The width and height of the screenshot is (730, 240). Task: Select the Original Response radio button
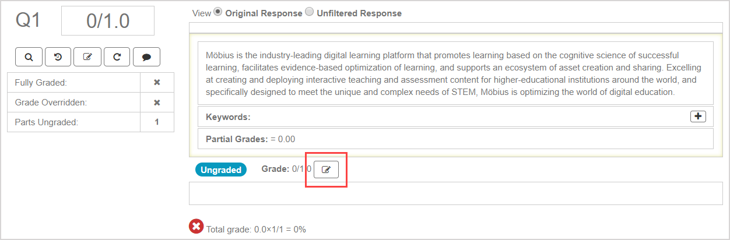(x=219, y=12)
